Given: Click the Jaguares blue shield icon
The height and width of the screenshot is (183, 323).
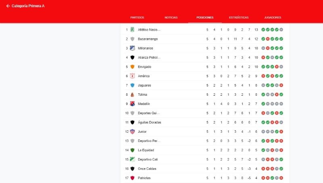Looking at the screenshot, I should click(132, 85).
